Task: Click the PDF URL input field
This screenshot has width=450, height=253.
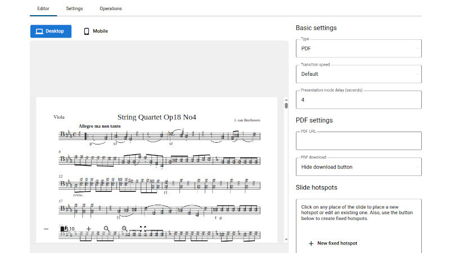Action: click(359, 141)
